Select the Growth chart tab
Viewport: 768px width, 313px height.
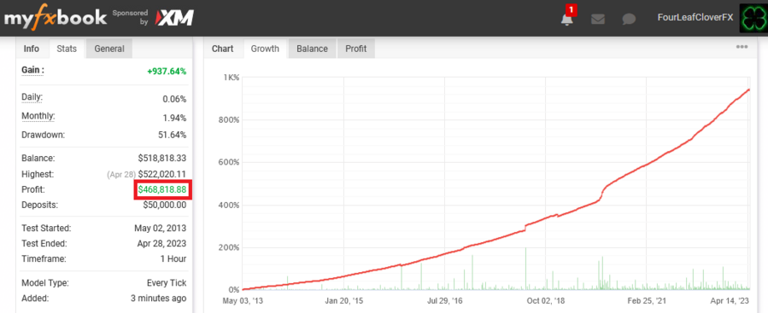(265, 49)
